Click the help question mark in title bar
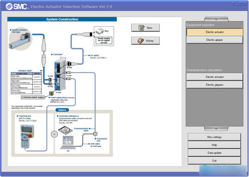This screenshot has height=177, width=249. pos(233,3)
